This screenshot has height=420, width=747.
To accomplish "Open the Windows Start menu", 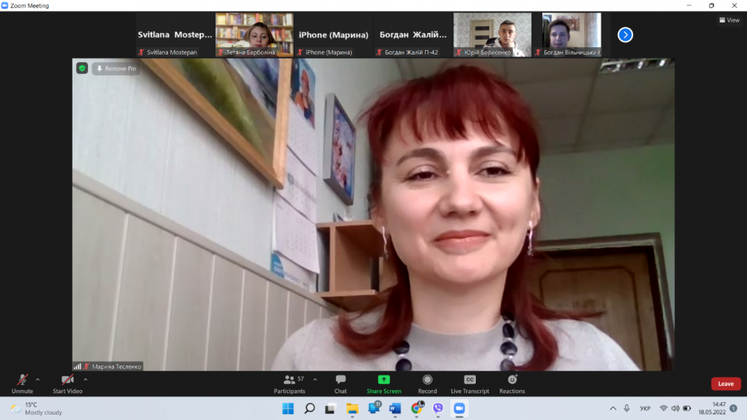I will click(288, 408).
